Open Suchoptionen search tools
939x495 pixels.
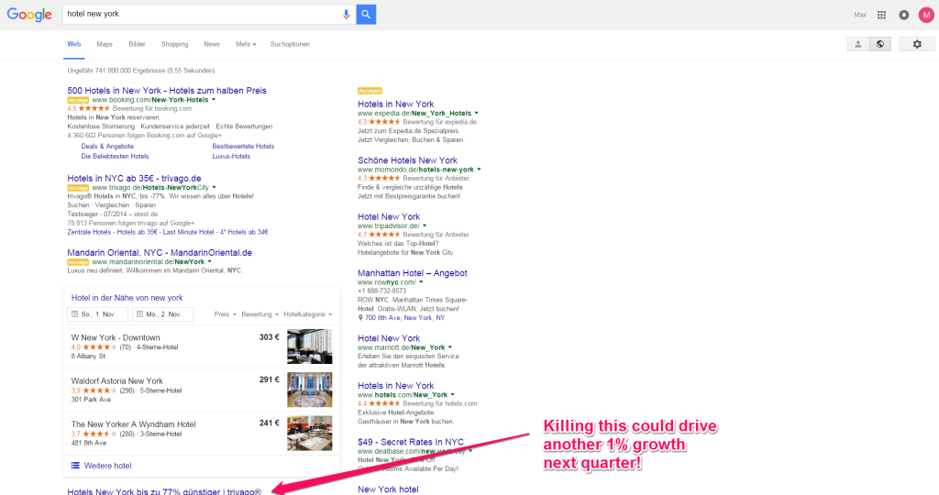point(290,44)
